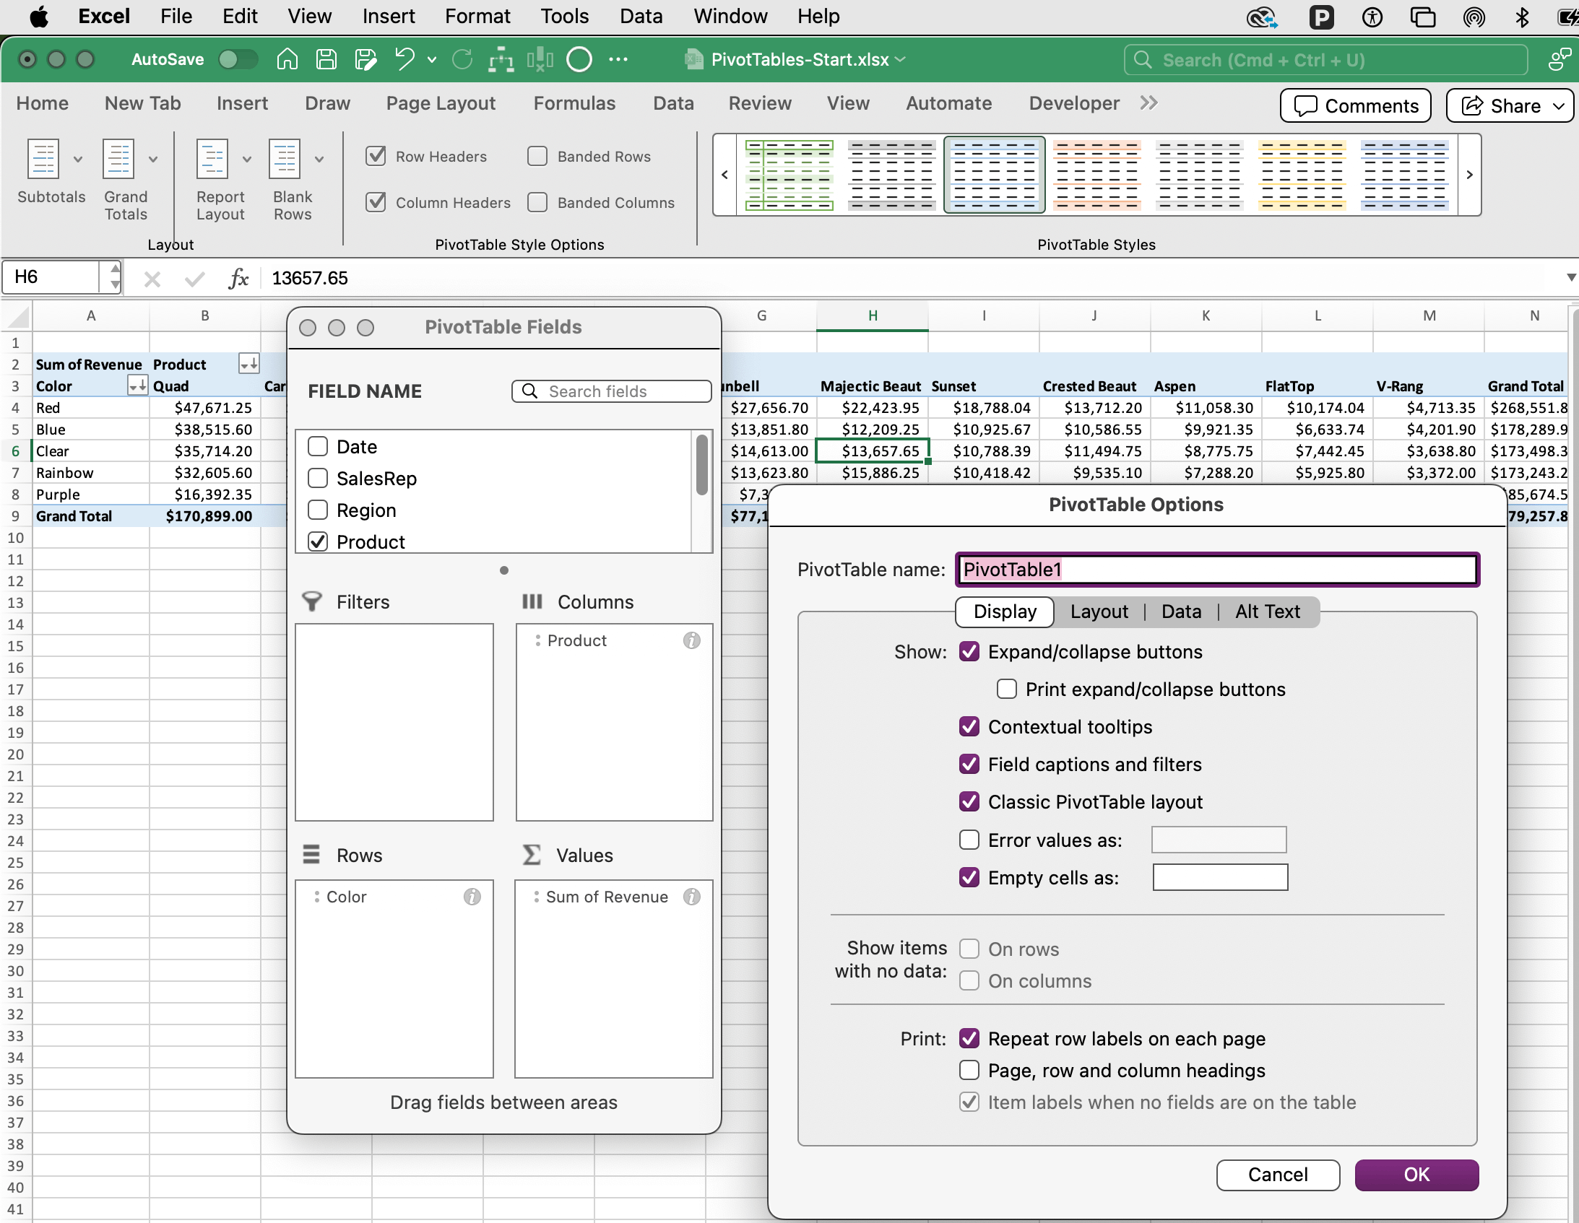The height and width of the screenshot is (1223, 1579).
Task: Open the Formulas ribbon tab
Action: click(574, 103)
